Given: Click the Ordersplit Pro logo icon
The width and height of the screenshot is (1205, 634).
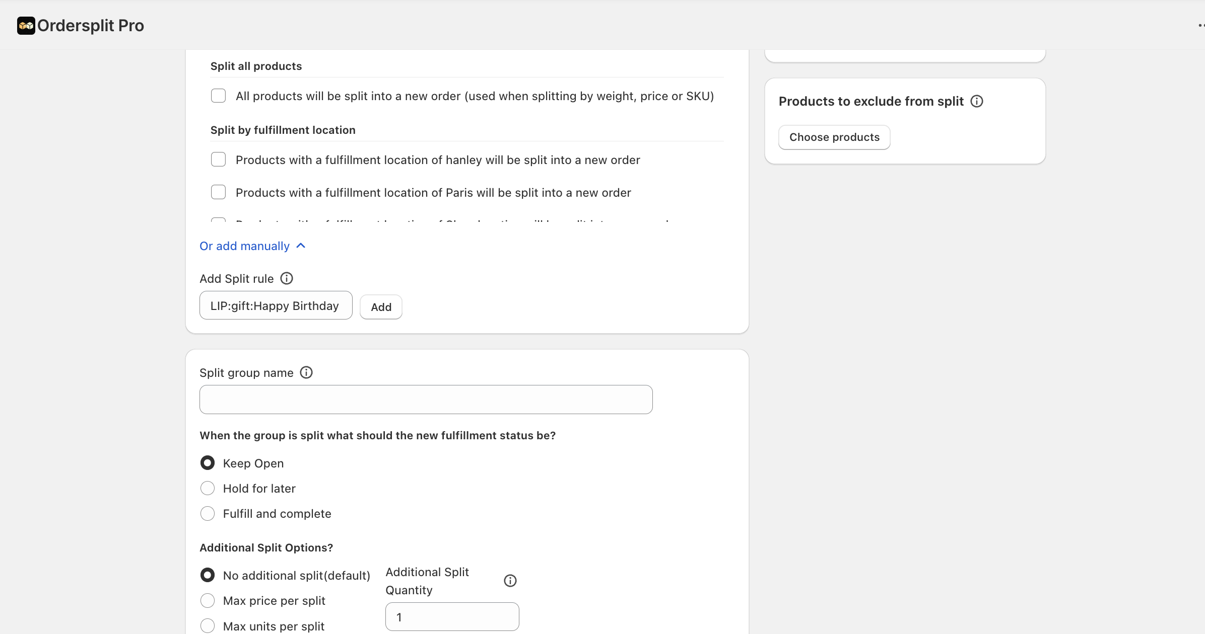Looking at the screenshot, I should tap(26, 26).
